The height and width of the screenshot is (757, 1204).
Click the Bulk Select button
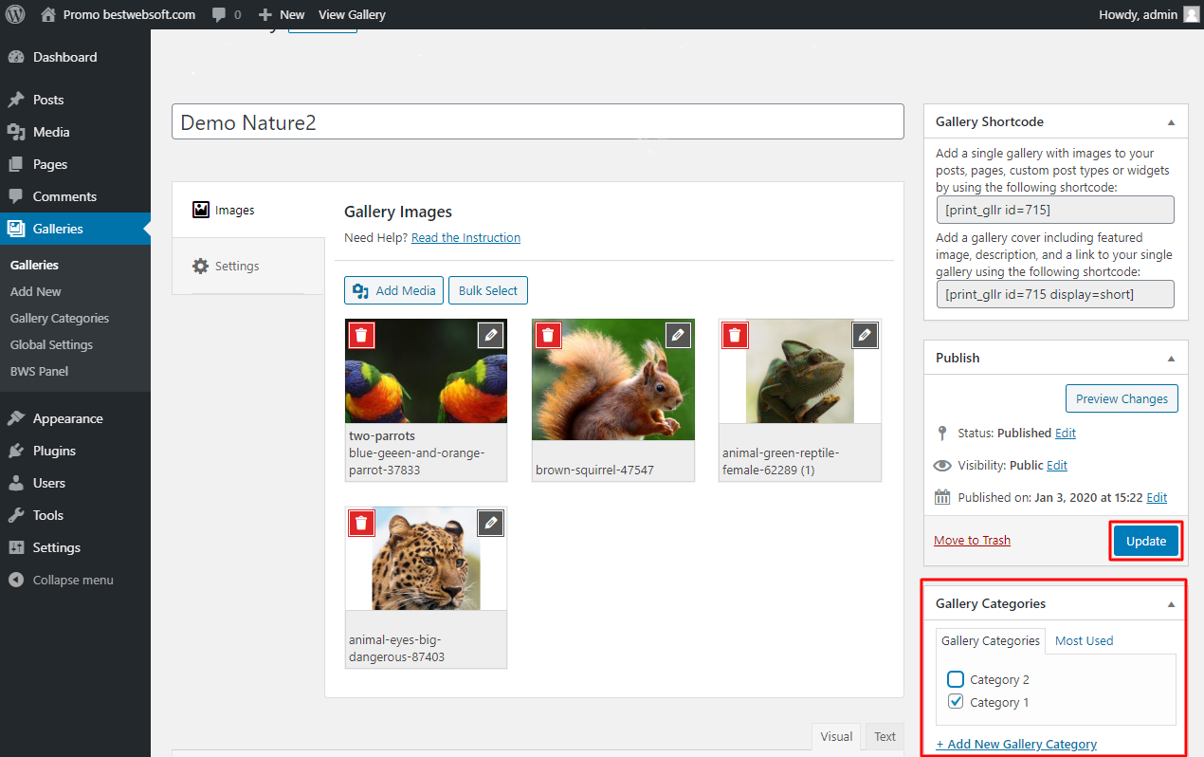[488, 290]
